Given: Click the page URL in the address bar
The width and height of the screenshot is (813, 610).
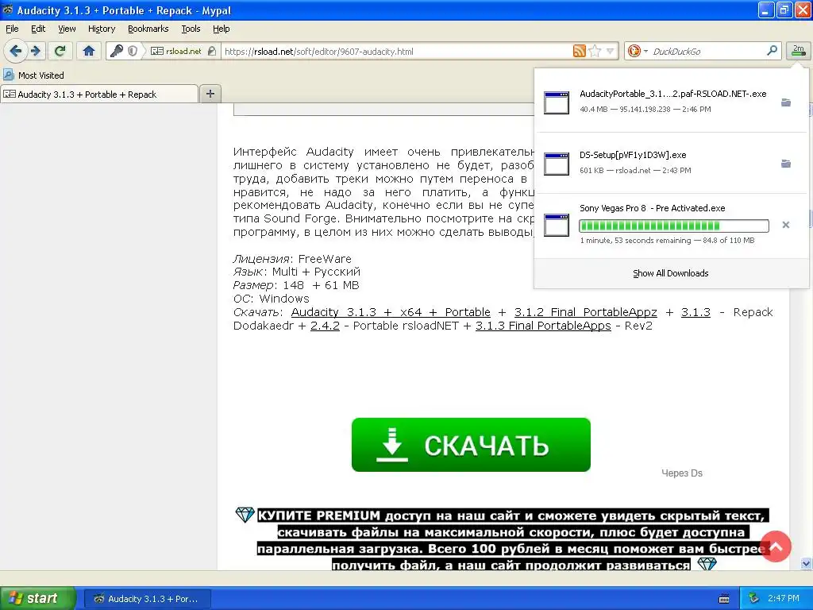Looking at the screenshot, I should 319,52.
